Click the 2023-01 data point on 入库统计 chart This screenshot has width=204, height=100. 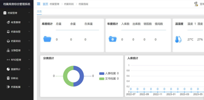(171, 92)
